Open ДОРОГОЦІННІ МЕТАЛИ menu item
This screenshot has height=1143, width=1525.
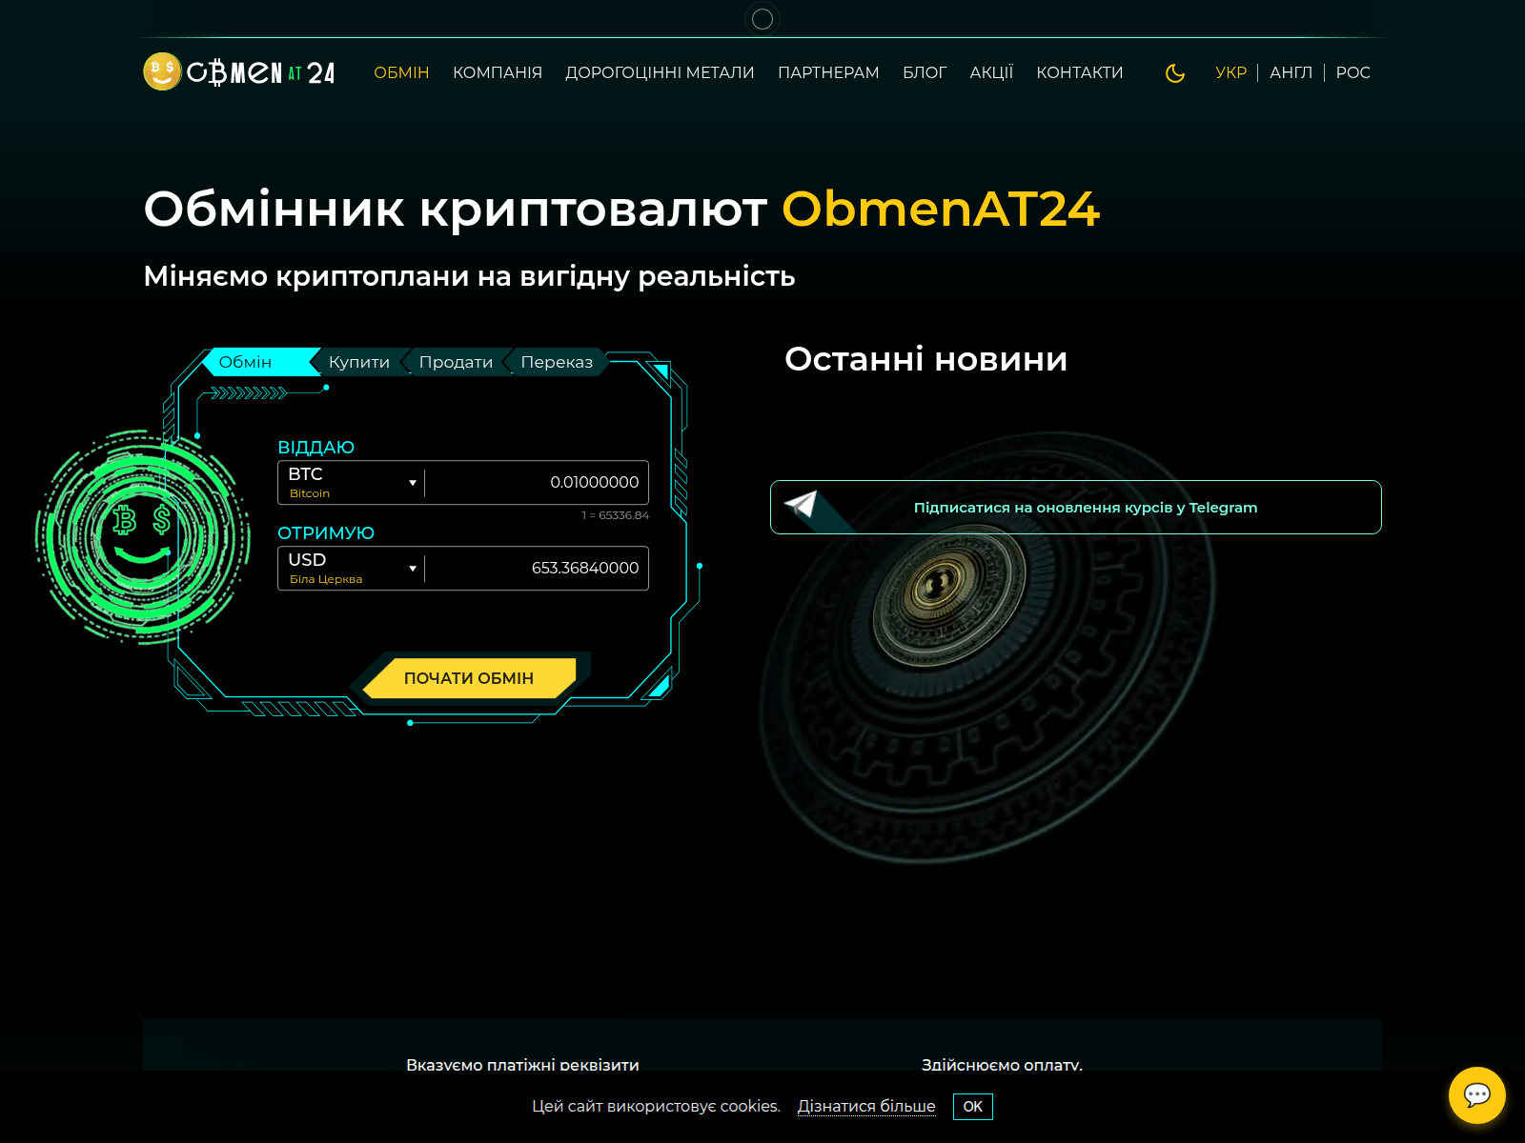[x=660, y=72]
